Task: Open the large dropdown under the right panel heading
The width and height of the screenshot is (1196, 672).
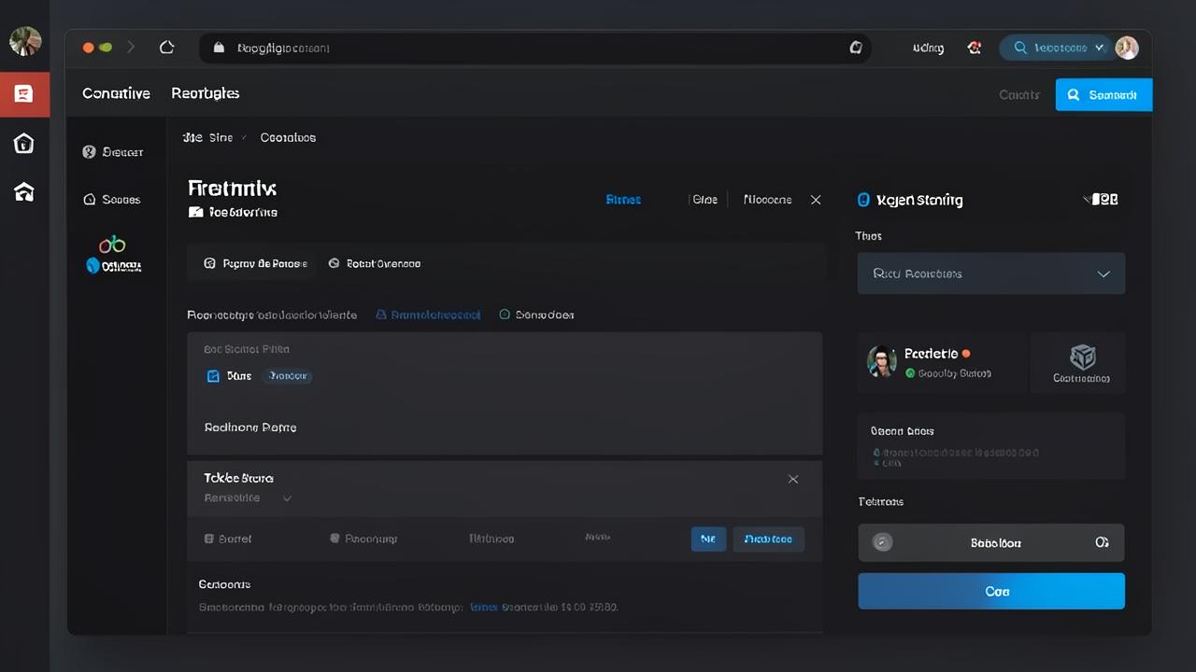Action: tap(991, 273)
